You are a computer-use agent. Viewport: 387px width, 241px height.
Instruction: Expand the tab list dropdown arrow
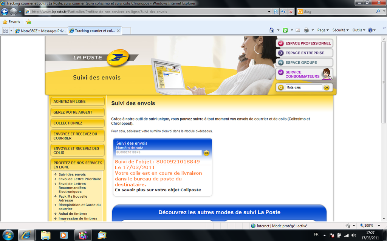coord(11,31)
